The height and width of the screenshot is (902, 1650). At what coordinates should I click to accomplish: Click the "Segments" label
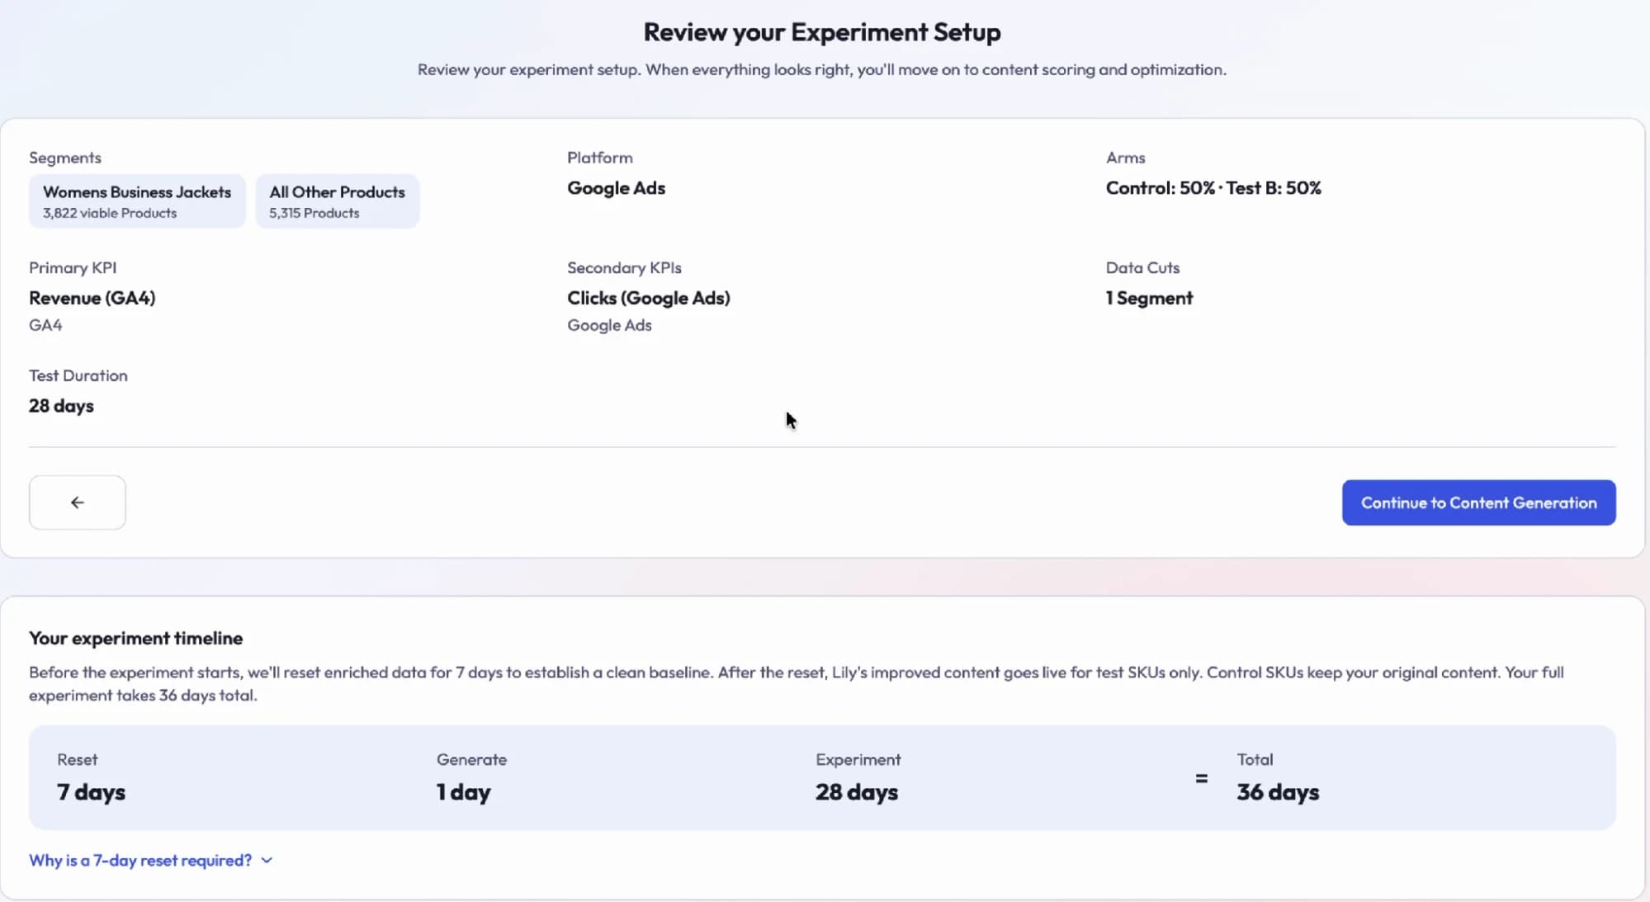[65, 158]
